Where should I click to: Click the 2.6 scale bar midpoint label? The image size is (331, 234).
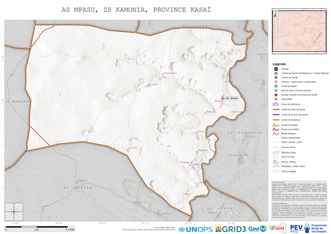pyautogui.click(x=36, y=229)
